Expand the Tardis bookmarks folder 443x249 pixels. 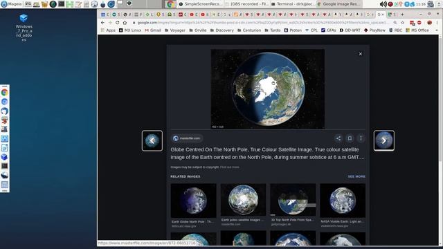[272, 30]
